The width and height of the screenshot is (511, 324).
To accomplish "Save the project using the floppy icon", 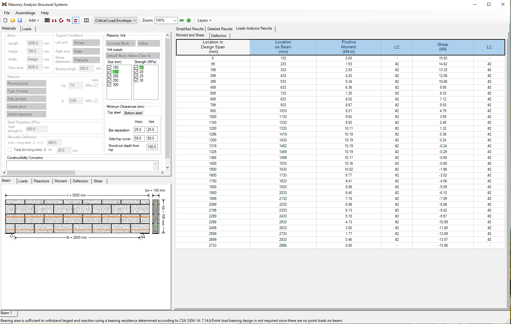I will pos(20,20).
